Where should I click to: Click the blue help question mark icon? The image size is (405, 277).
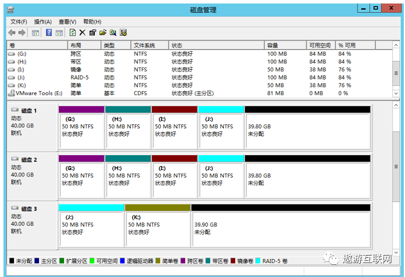pyautogui.click(x=49, y=33)
